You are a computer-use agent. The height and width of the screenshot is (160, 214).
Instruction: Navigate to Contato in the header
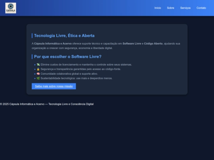pos(201,8)
